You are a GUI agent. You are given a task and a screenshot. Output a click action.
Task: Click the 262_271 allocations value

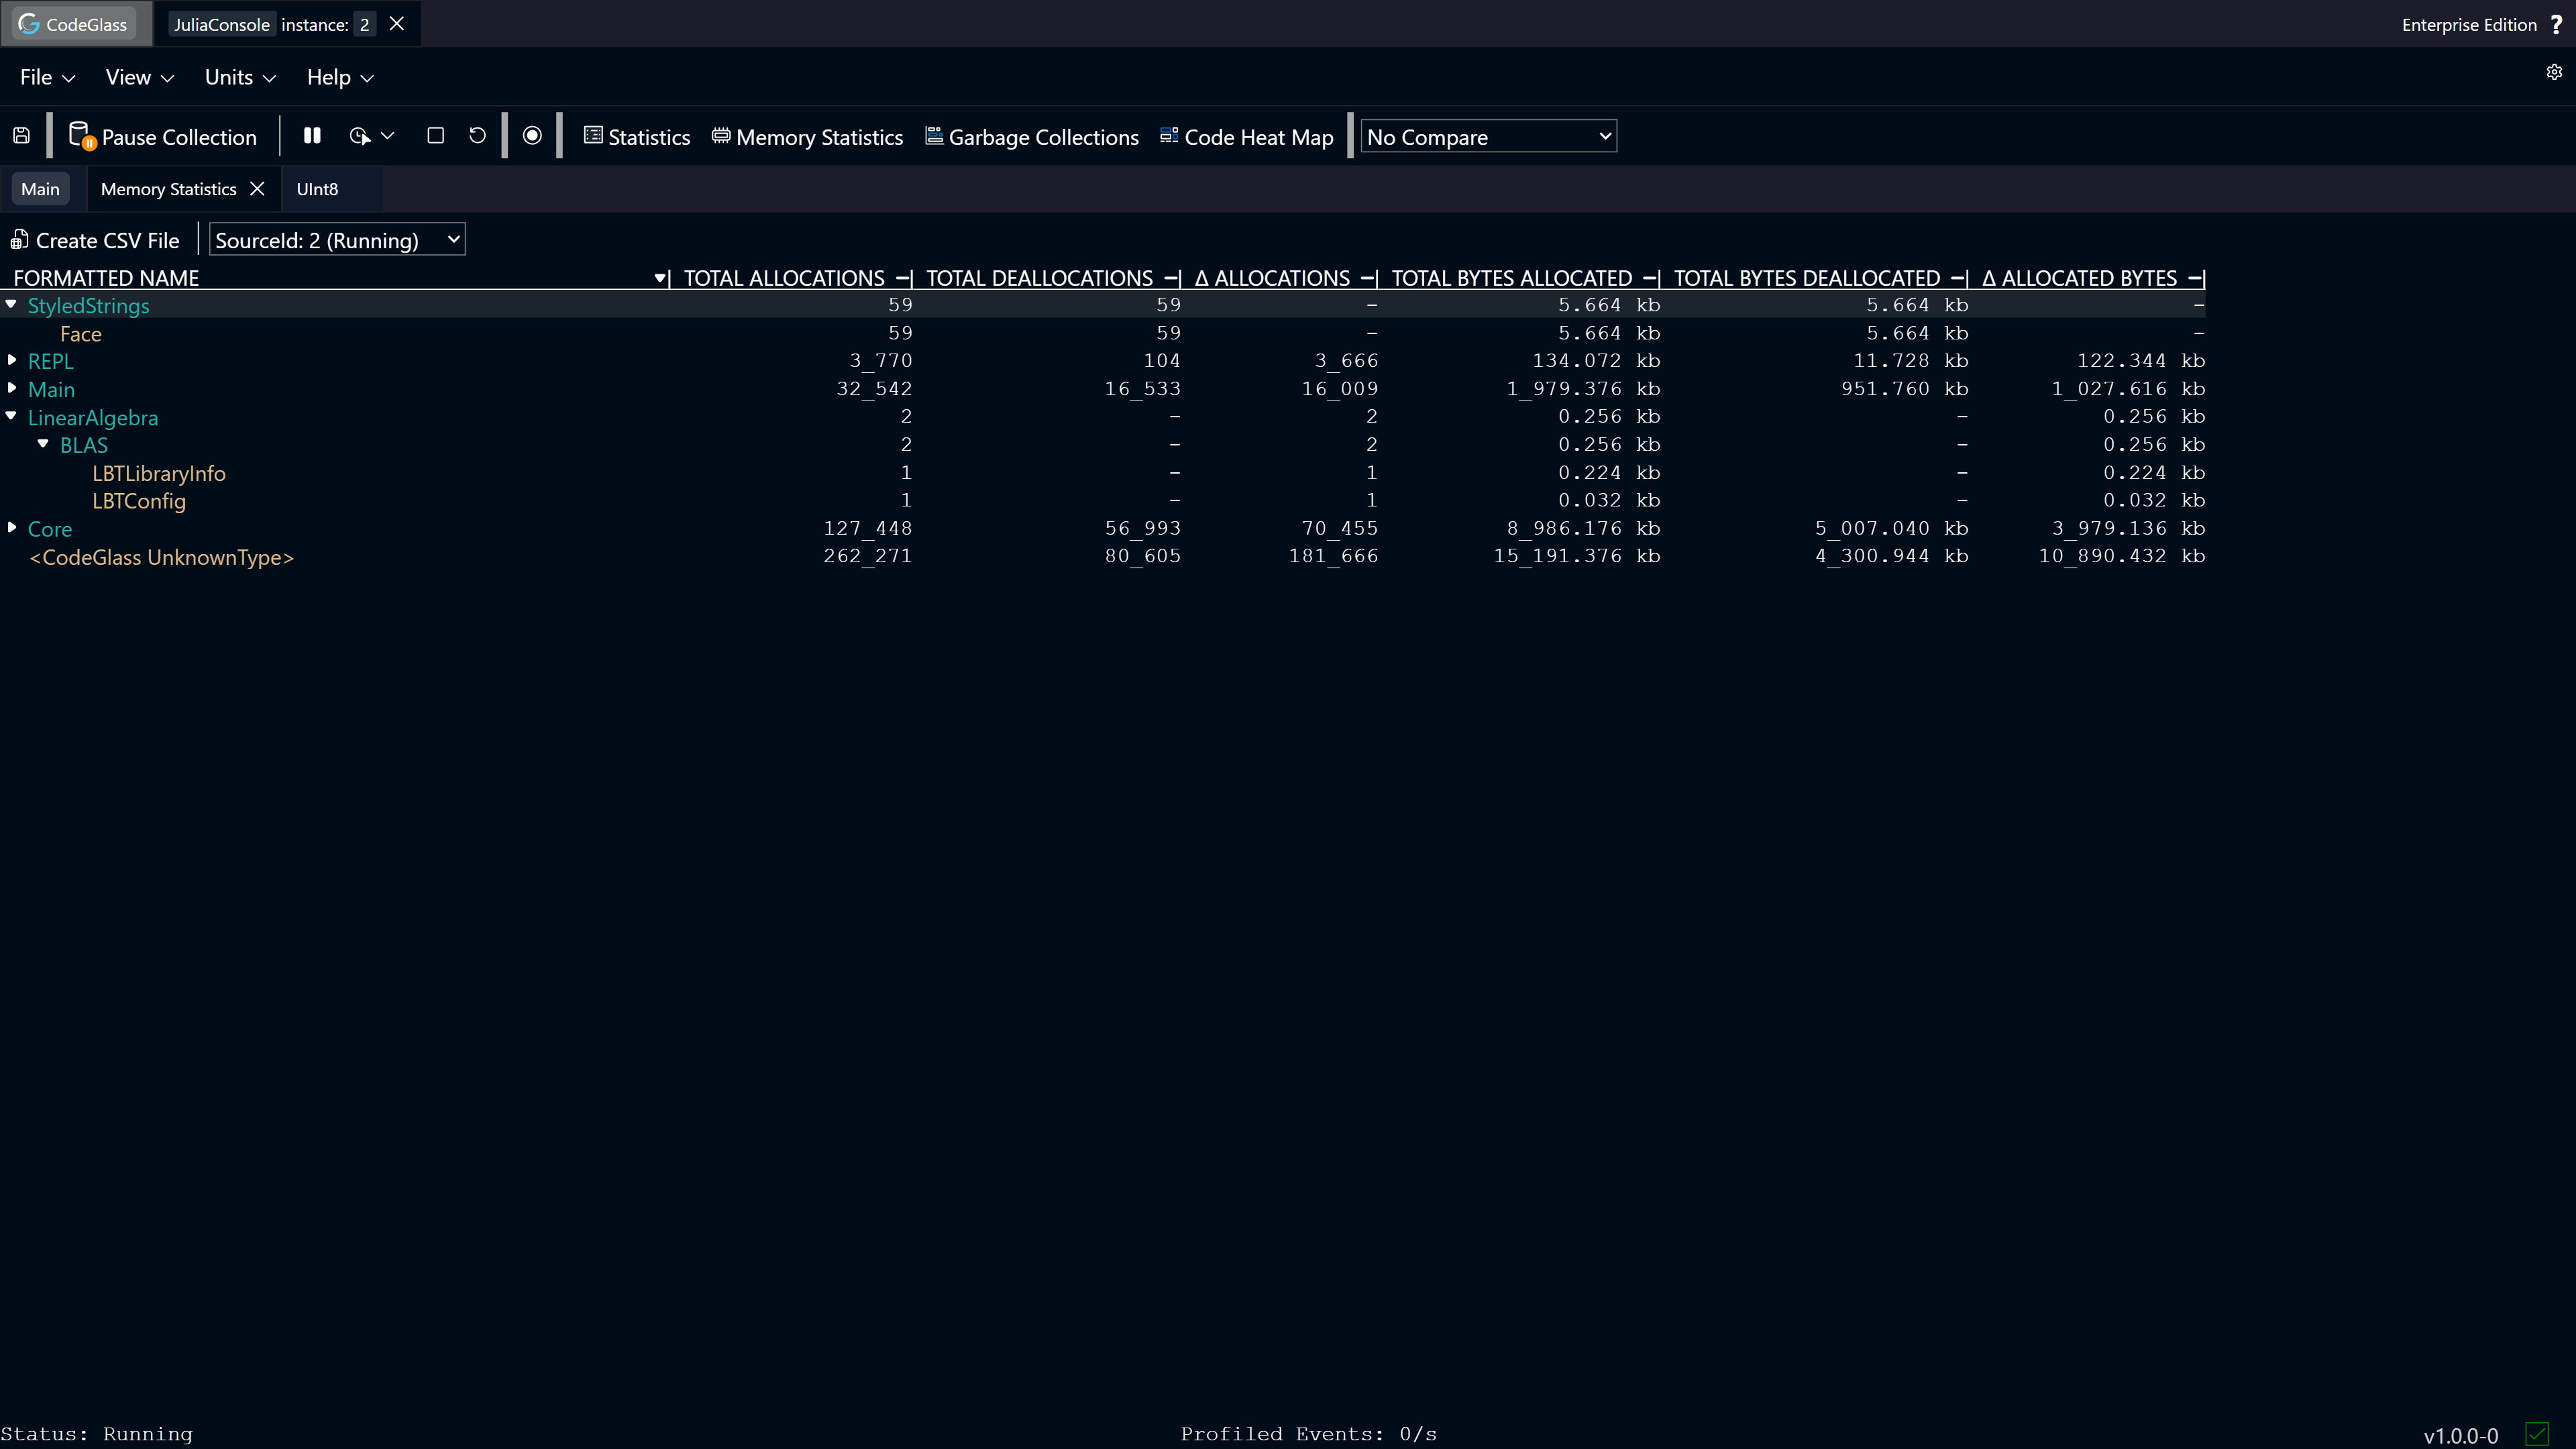(867, 556)
